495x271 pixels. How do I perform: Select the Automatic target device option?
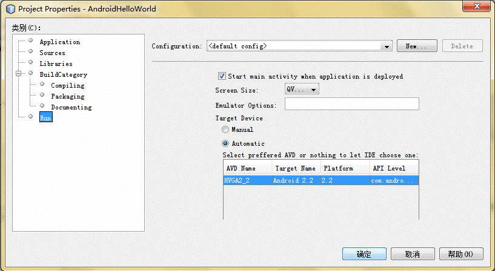(225, 143)
